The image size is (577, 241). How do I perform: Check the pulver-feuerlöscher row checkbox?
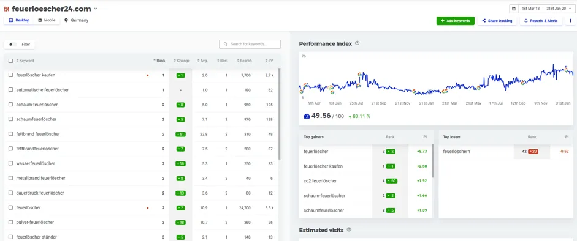point(10,222)
